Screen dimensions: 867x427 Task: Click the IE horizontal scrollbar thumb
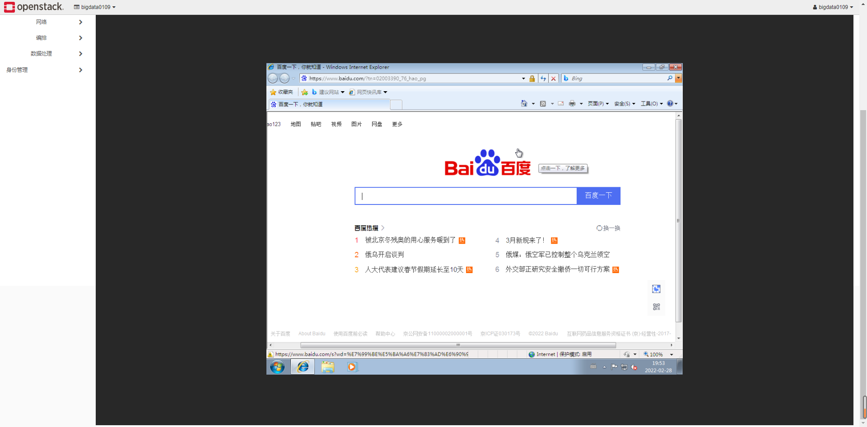[x=458, y=345]
